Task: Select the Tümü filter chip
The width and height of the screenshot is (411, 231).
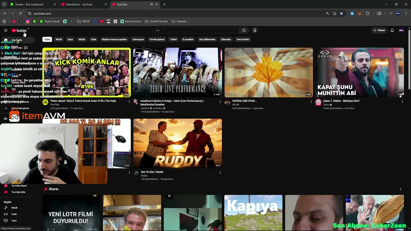Action: point(47,39)
